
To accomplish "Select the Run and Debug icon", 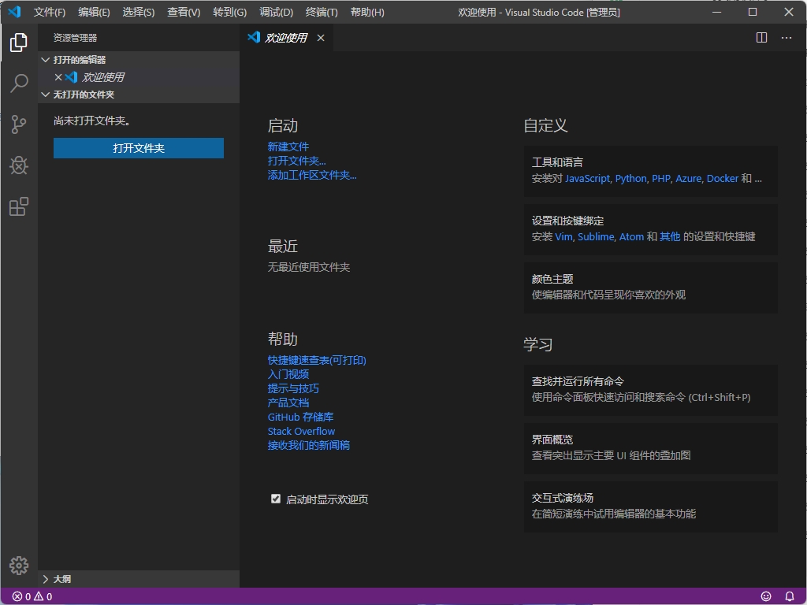I will click(x=19, y=165).
